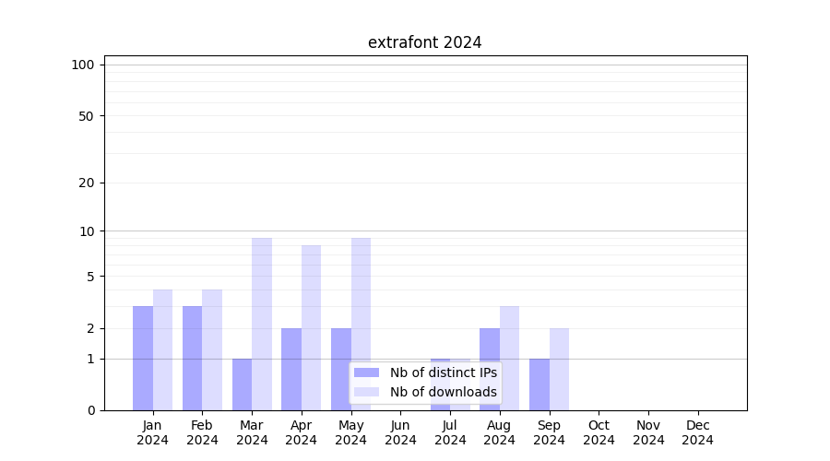Pick the April downloads bar

(x=311, y=327)
